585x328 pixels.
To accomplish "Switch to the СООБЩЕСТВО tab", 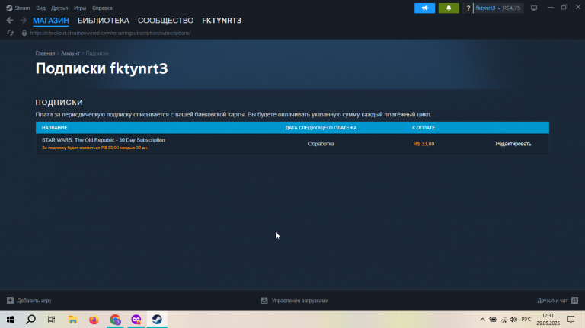I will 165,21.
